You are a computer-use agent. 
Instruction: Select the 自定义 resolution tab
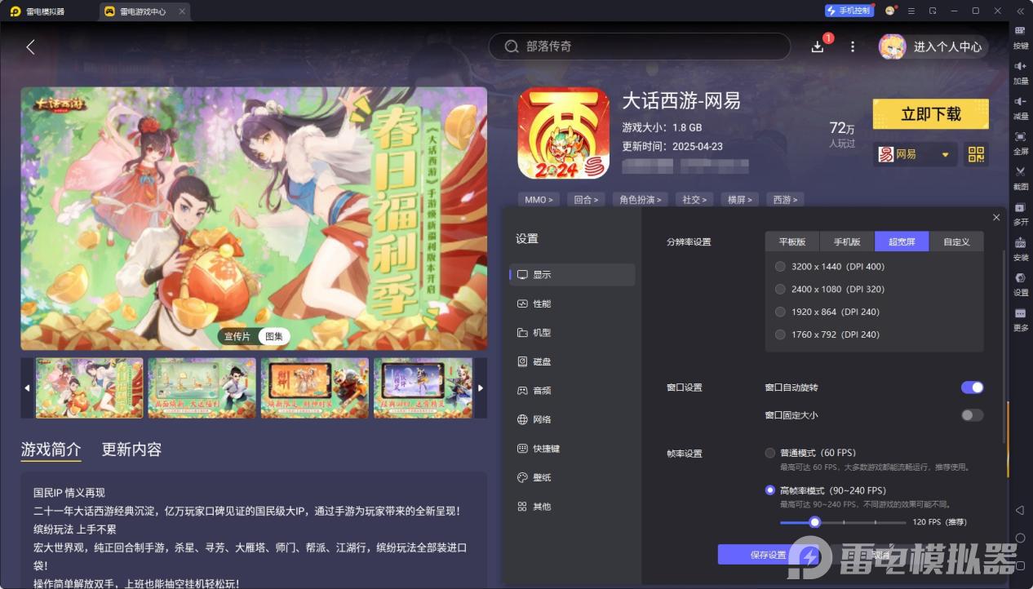point(956,241)
